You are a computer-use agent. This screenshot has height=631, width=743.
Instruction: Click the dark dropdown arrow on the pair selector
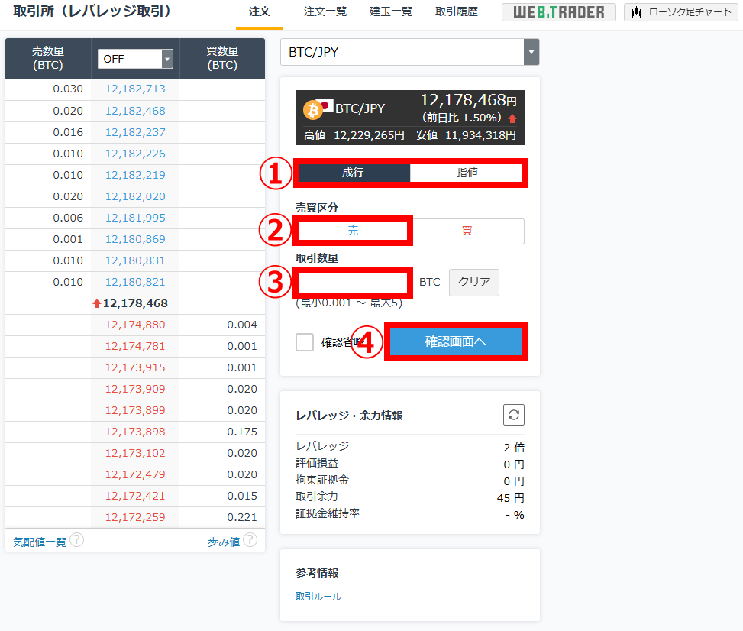click(x=531, y=52)
